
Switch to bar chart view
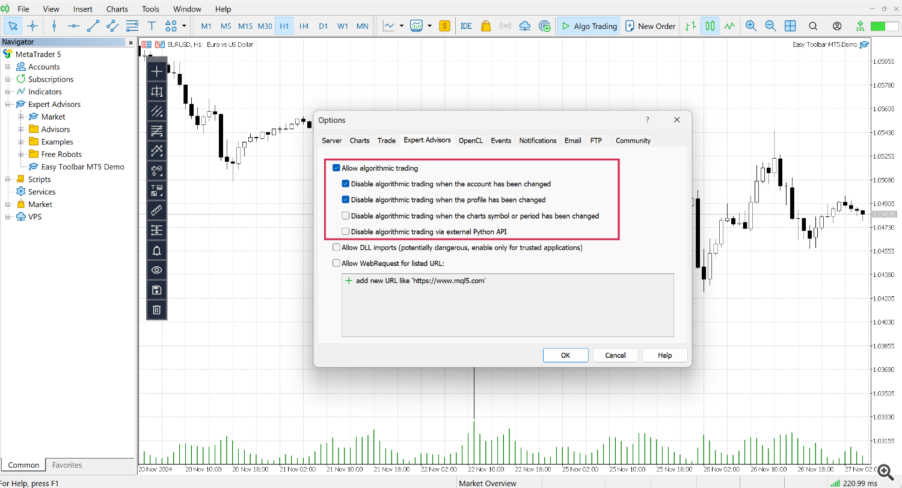(x=690, y=26)
